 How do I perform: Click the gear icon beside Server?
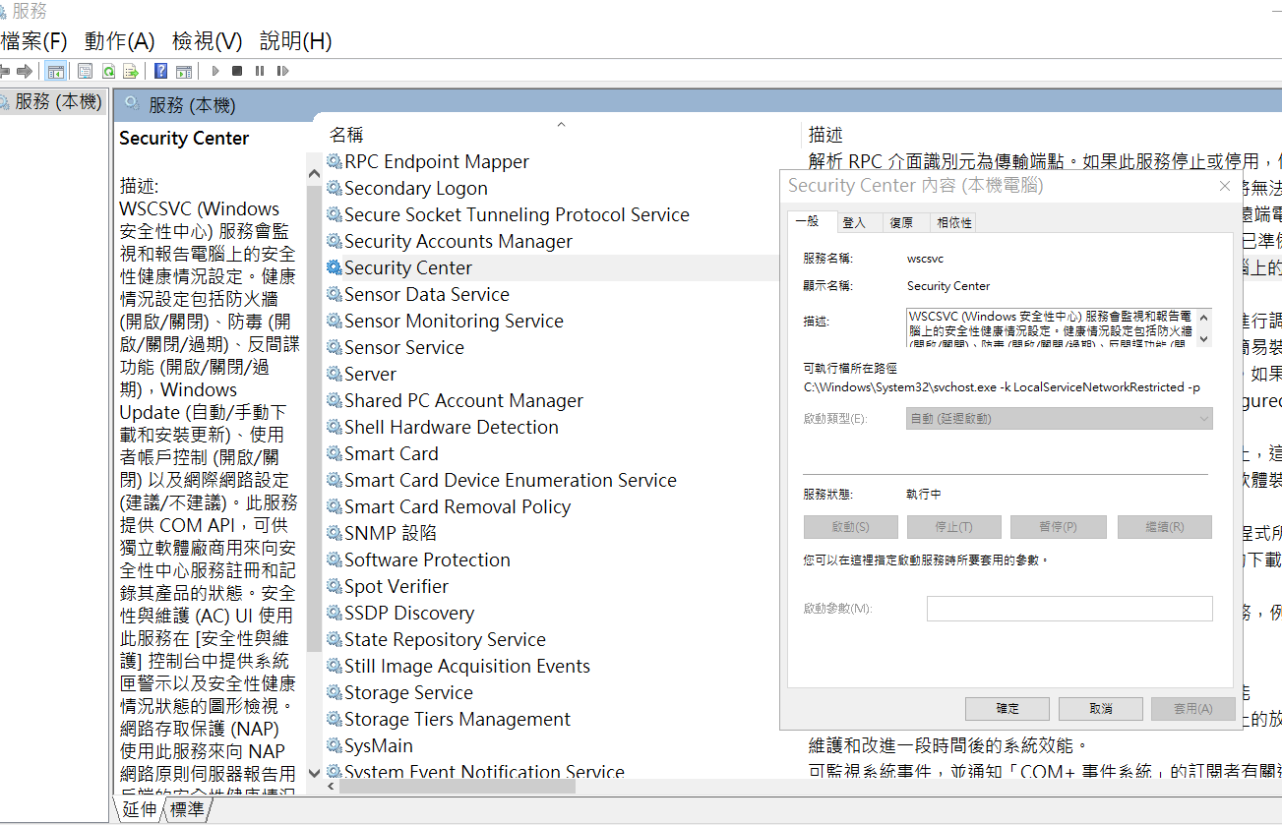[x=335, y=374]
